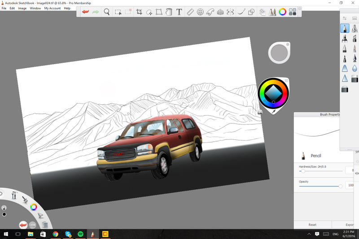Open the Window menu
This screenshot has height=239, width=359.
35,8
